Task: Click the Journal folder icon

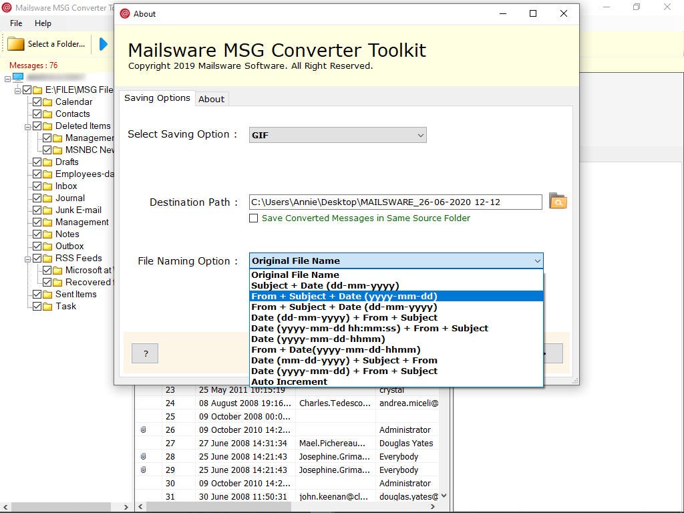Action: 47,198
